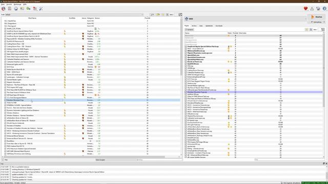Click the detach log panel icon
The height and width of the screenshot is (184, 328).
tap(323, 164)
